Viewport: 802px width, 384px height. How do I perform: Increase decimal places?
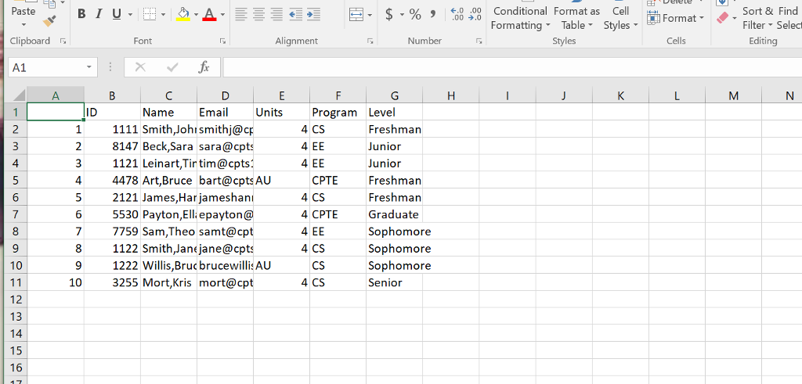click(457, 14)
